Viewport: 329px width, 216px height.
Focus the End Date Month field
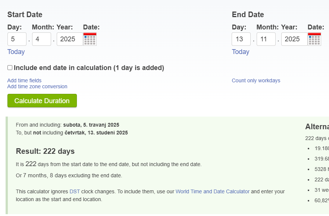[266, 39]
